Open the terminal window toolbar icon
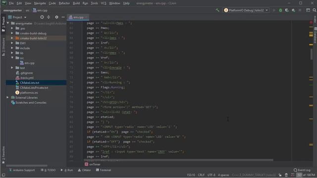 pos(308,10)
